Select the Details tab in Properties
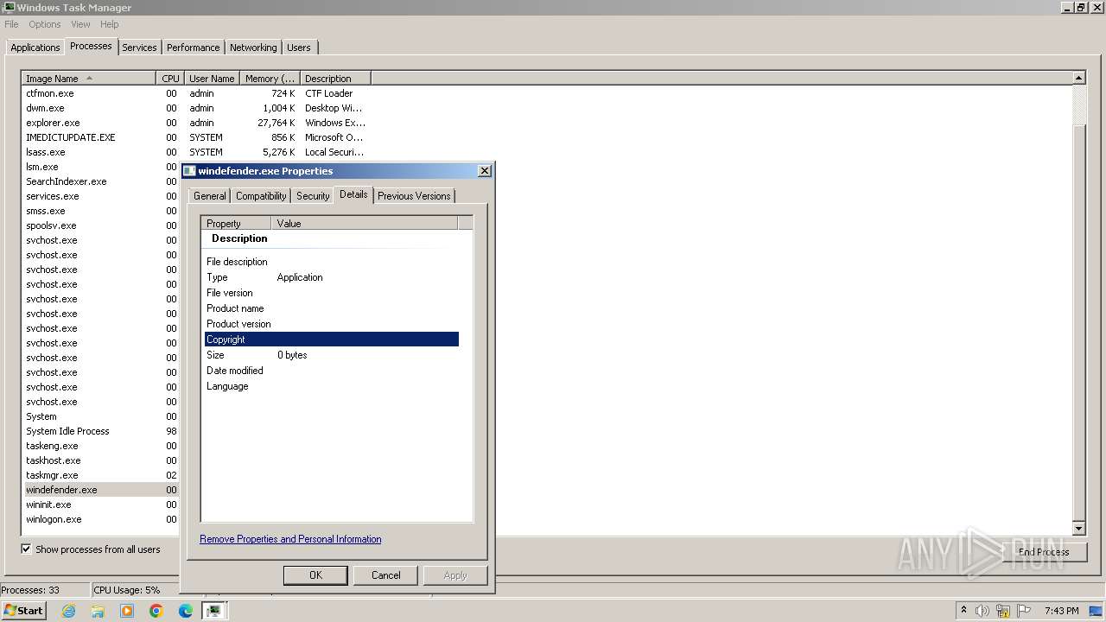The image size is (1106, 622). (353, 194)
